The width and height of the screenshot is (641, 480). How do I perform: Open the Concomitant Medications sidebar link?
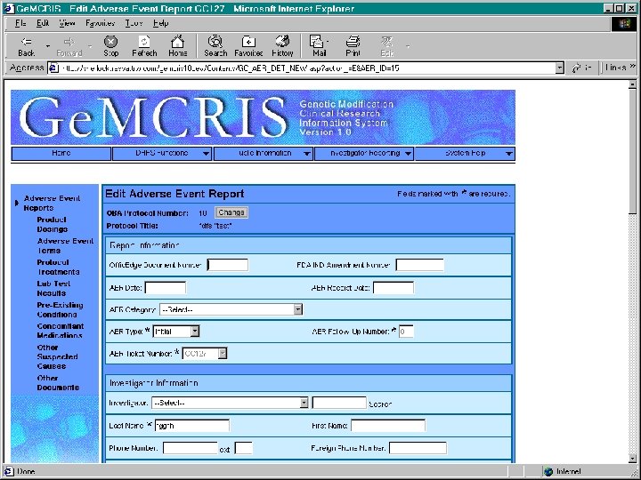61,331
